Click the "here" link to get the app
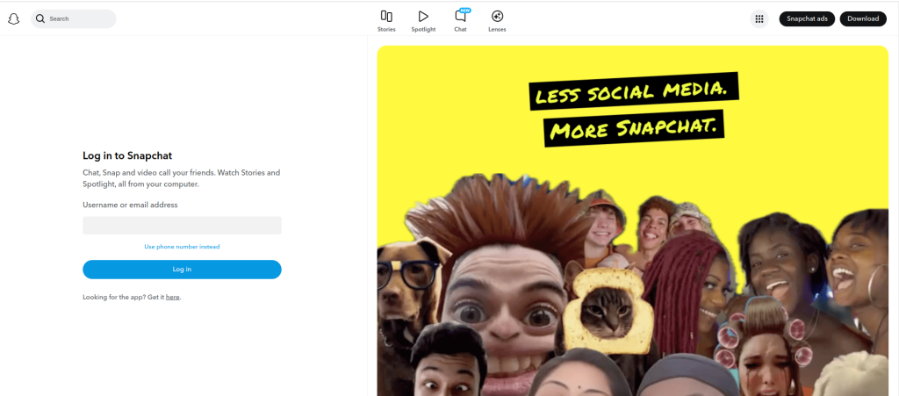The image size is (899, 396). point(173,298)
